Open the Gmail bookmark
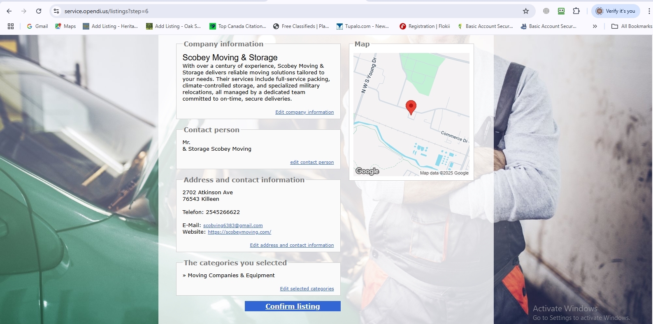Screen dimensions: 653x324 (x=37, y=26)
